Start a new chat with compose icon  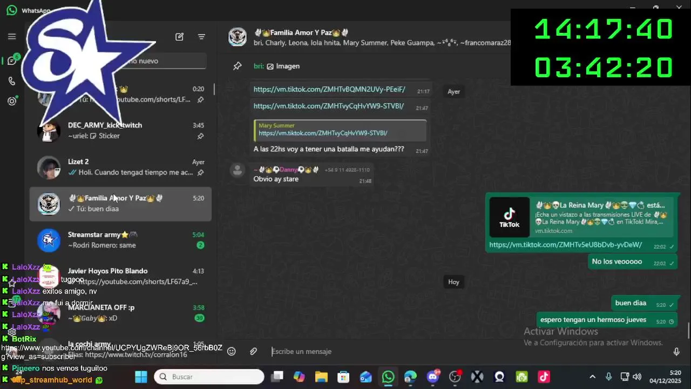pyautogui.click(x=179, y=37)
